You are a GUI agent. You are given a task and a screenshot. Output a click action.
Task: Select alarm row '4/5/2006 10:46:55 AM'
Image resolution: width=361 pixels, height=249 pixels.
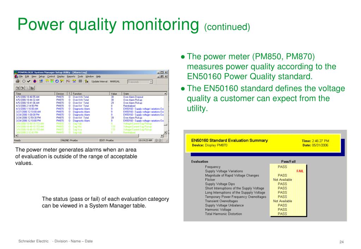[89, 97]
